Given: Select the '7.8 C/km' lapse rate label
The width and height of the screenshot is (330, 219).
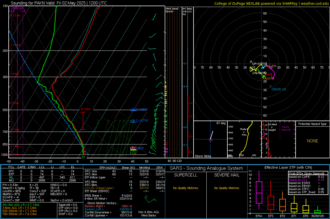Looking at the screenshot, I should click(x=85, y=109).
